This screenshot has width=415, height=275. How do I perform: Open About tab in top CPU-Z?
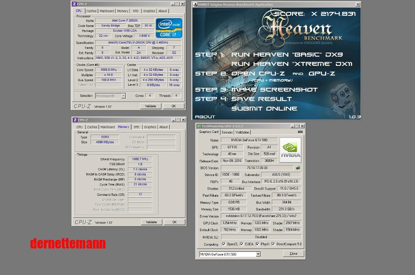[x=163, y=11]
